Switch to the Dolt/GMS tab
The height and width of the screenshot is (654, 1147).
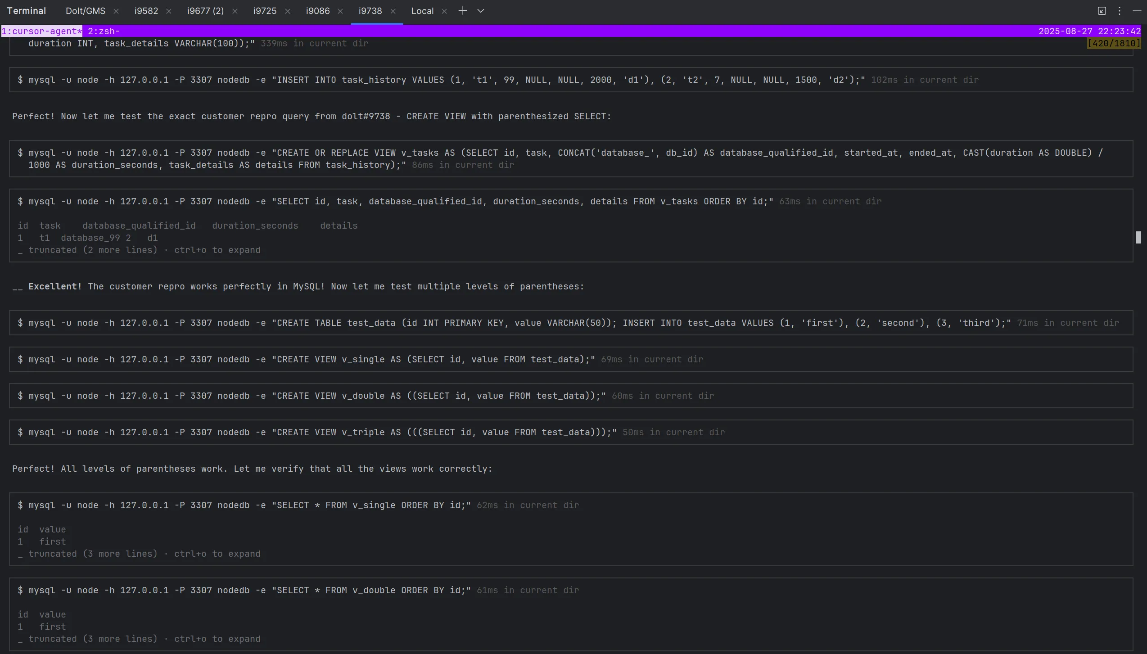point(85,10)
